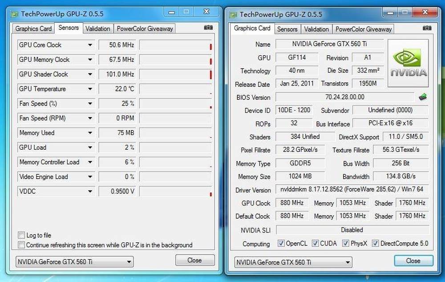This screenshot has width=445, height=282.
Task: Click the Name field NVIDIA GeForce GTX 560 Ti
Action: tap(329, 44)
